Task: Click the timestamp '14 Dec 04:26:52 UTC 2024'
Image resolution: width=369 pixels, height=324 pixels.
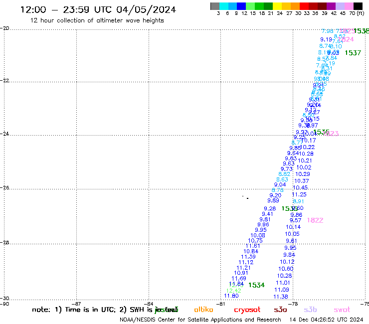Action: tap(327, 320)
